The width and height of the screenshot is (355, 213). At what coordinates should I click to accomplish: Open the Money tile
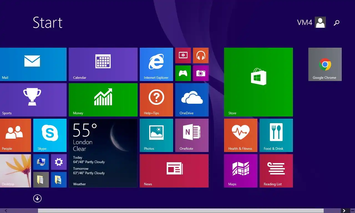tap(103, 100)
